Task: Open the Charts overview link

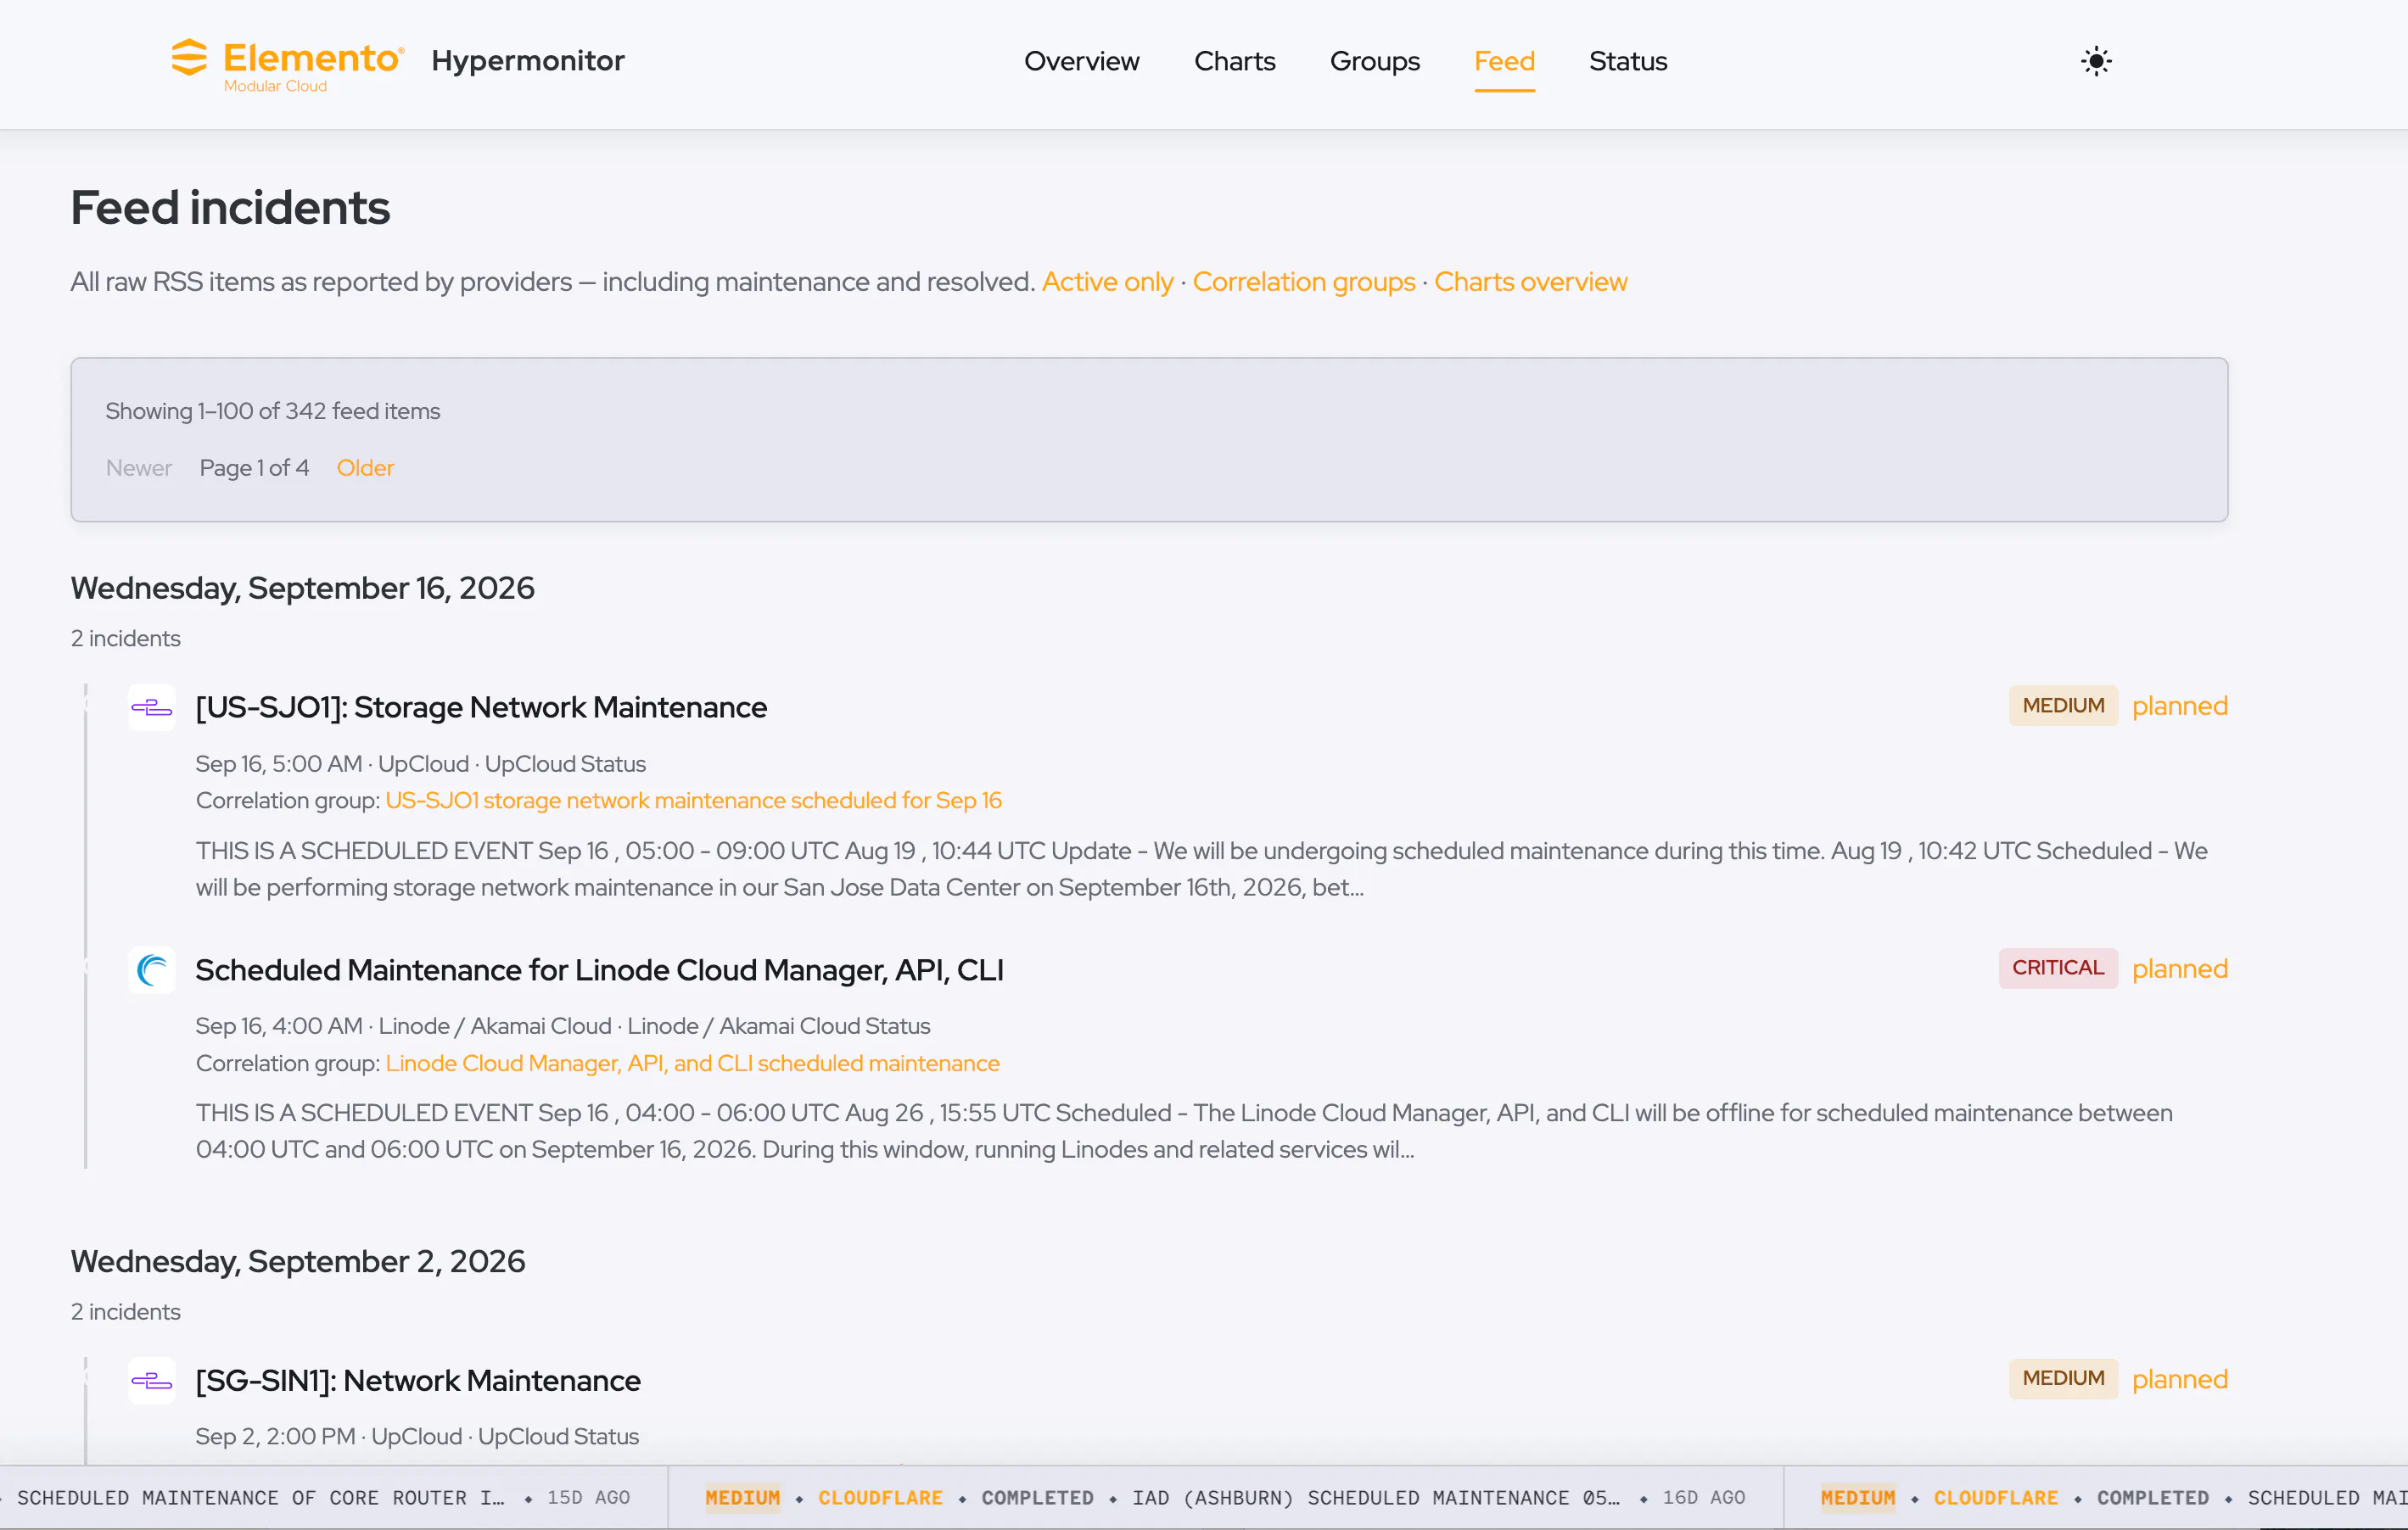Action: pyautogui.click(x=1530, y=282)
